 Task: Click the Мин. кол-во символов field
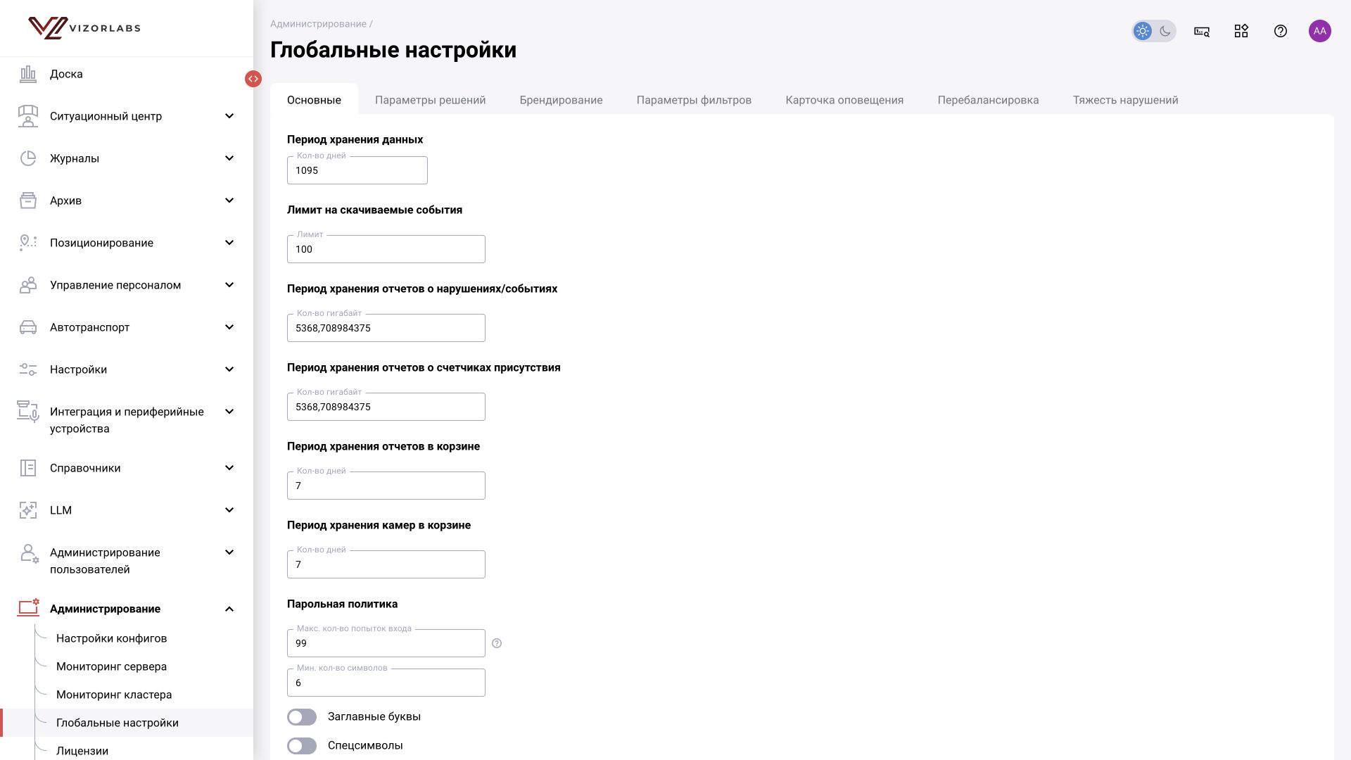point(386,683)
